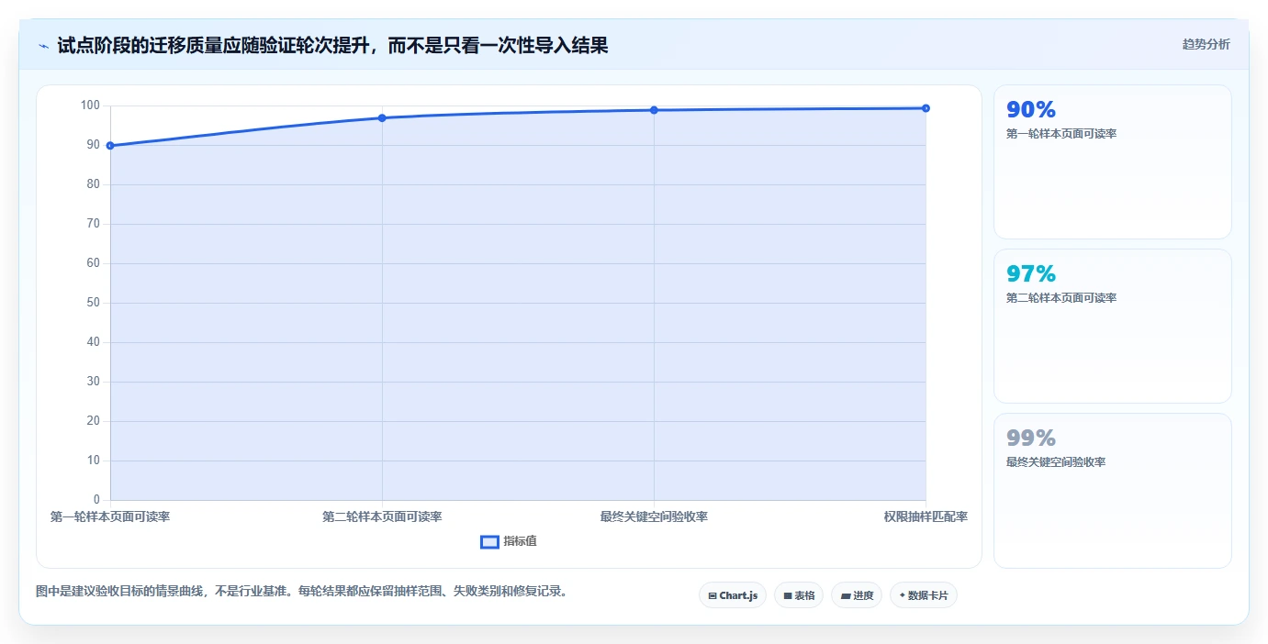1268x644 pixels.
Task: Click the x-axis label 最终关键空间验收率
Action: (654, 516)
